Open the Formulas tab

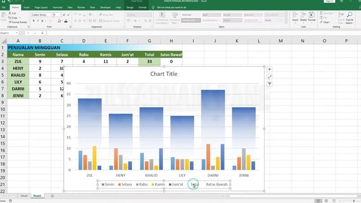coord(58,7)
